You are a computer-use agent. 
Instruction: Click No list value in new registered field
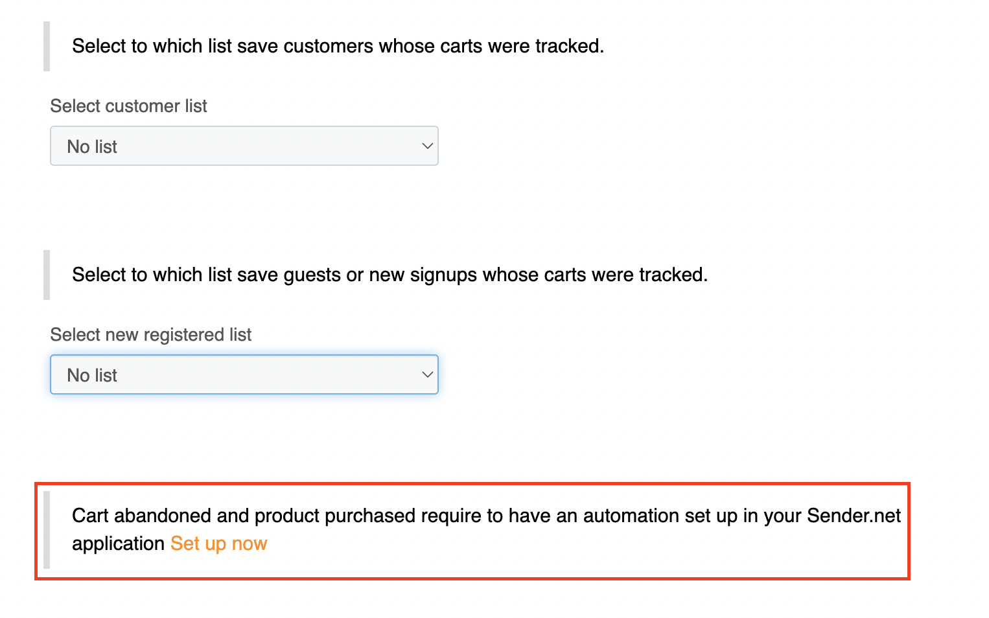(x=92, y=375)
